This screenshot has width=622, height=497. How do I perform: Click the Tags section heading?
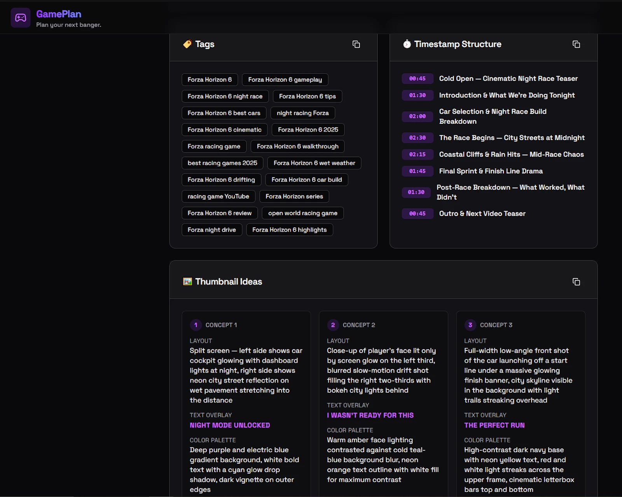(205, 44)
